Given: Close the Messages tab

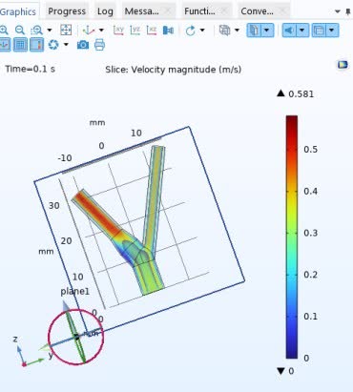Looking at the screenshot, I should [x=168, y=11].
